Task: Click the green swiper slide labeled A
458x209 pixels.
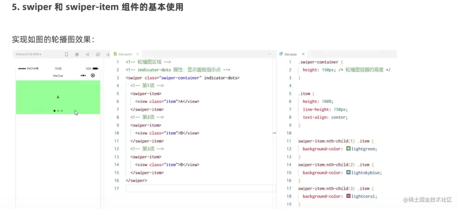Action: (x=58, y=97)
